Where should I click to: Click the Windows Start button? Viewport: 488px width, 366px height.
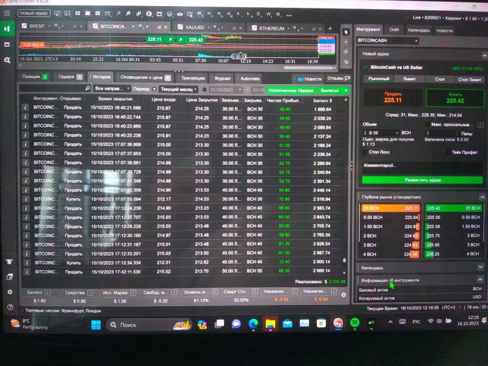(x=96, y=325)
